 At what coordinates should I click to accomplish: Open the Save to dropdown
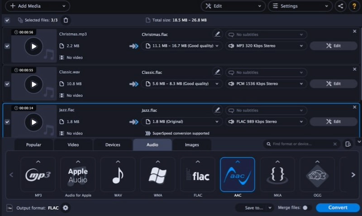coord(255,208)
